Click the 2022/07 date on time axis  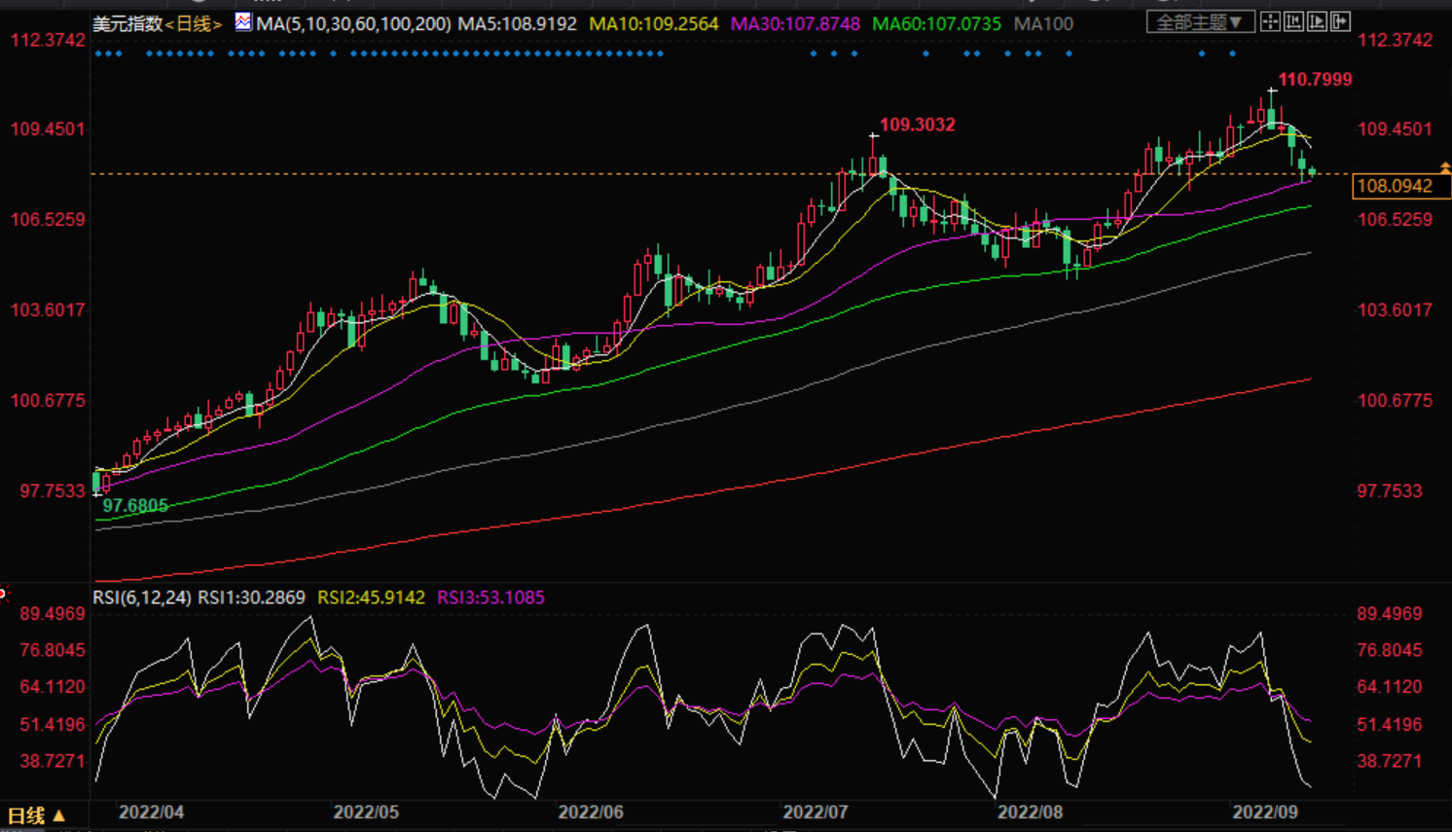click(x=815, y=812)
